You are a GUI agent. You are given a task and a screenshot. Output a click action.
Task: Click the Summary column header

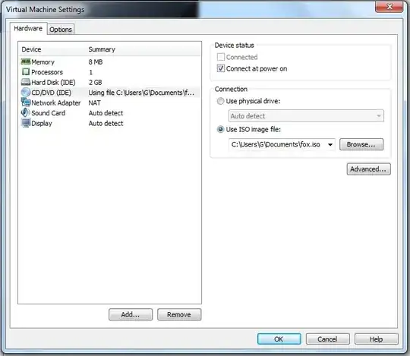(x=102, y=49)
